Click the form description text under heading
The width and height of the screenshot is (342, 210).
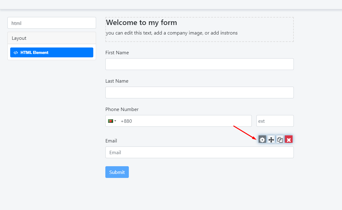click(171, 33)
